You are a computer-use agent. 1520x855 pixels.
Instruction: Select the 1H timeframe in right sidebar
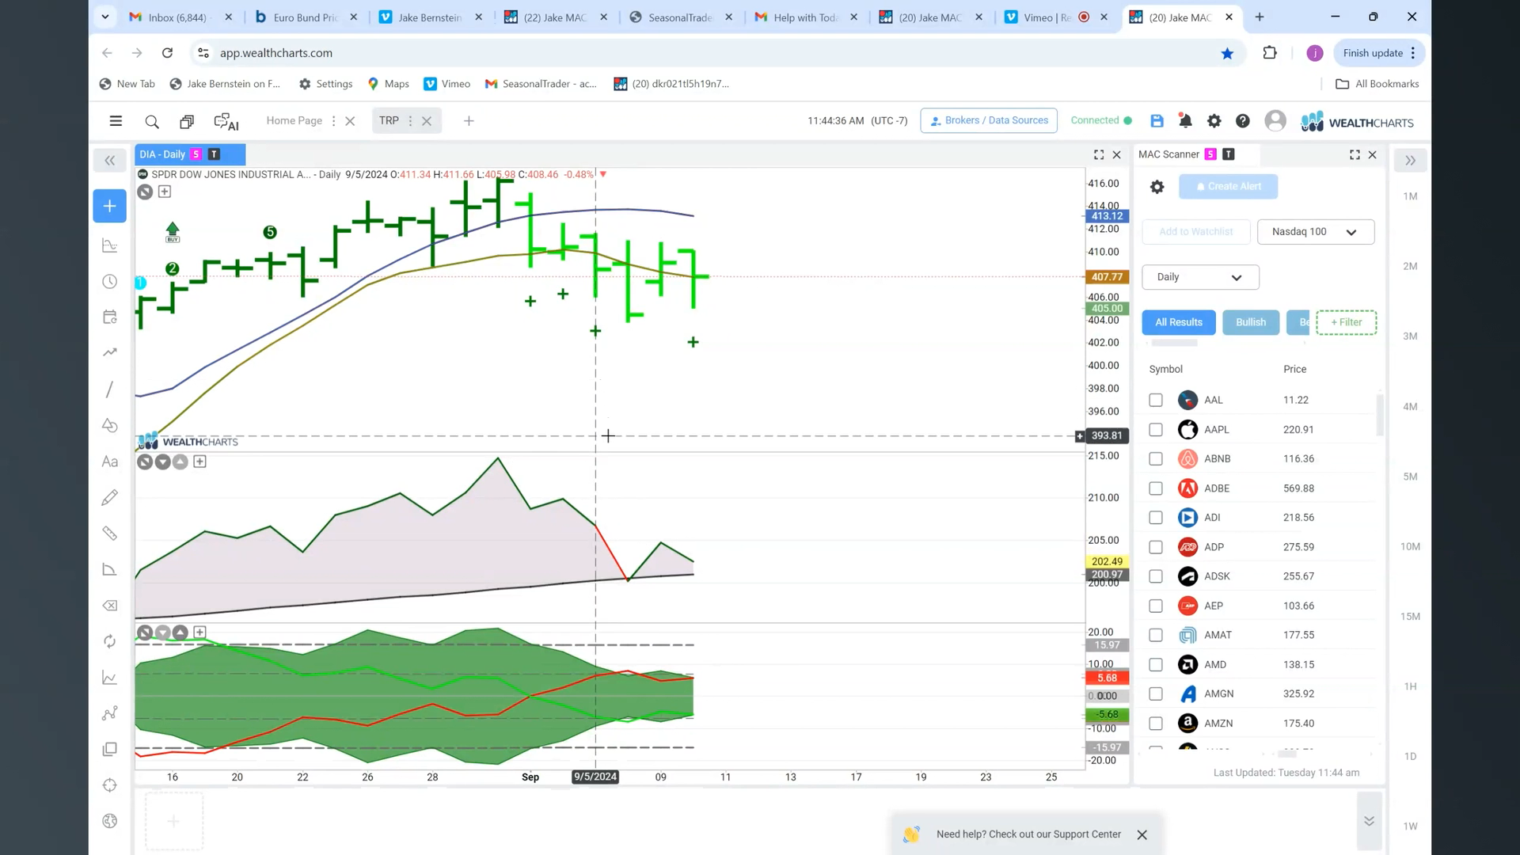click(1410, 686)
